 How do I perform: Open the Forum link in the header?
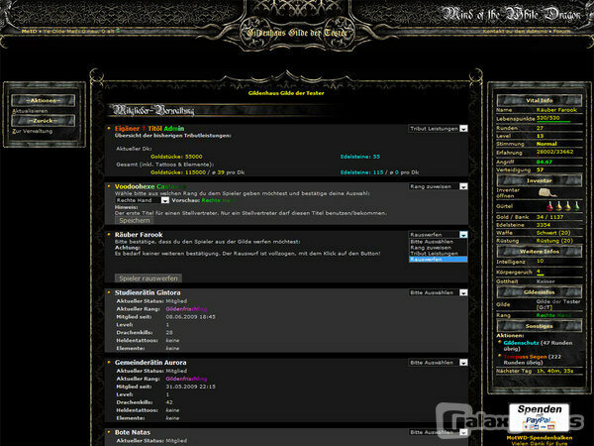(x=561, y=31)
